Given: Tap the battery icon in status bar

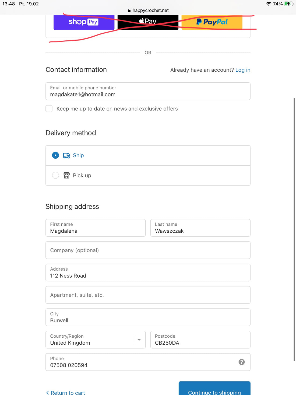Looking at the screenshot, I should (288, 4).
